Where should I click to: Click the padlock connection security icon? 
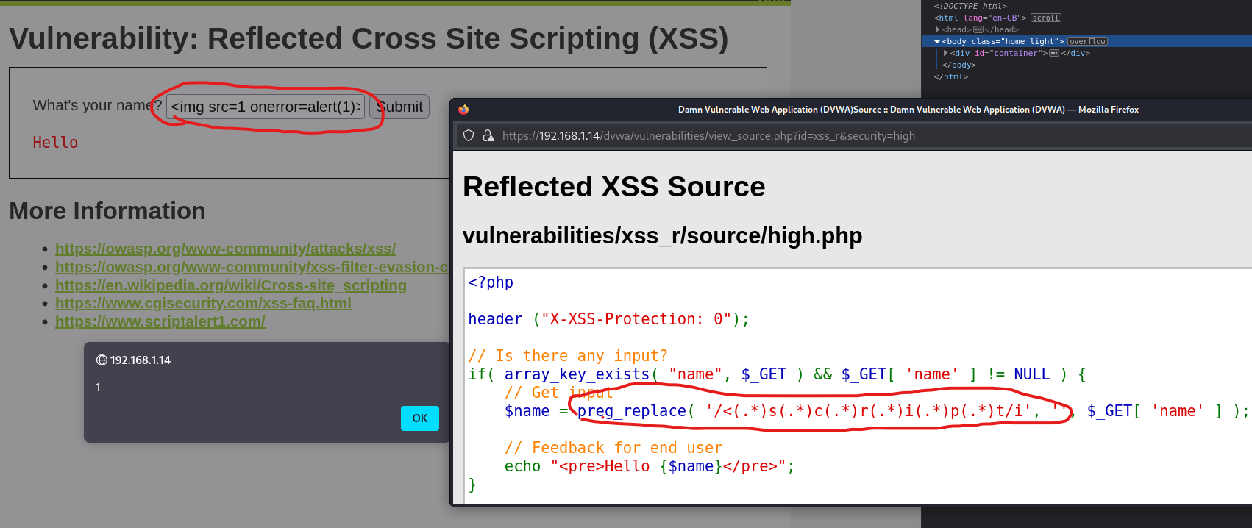[488, 135]
